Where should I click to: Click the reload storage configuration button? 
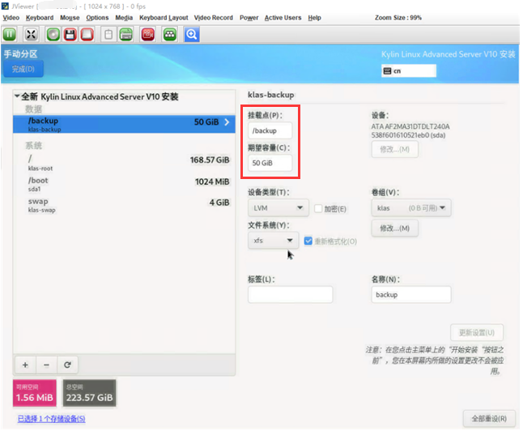(67, 365)
